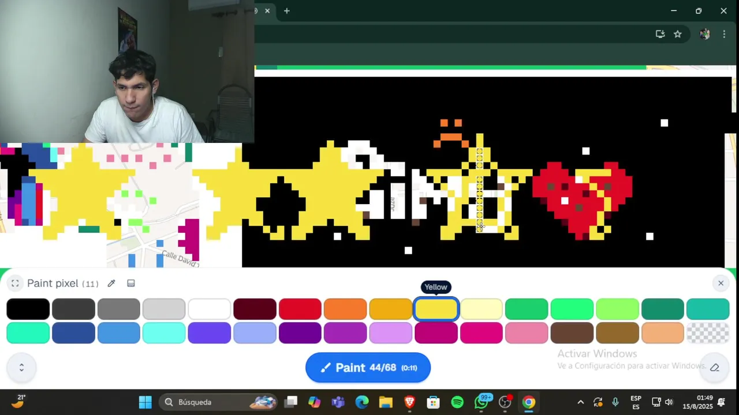This screenshot has height=415, width=739.
Task: Click the orange sad face on canvas
Action: tap(451, 133)
